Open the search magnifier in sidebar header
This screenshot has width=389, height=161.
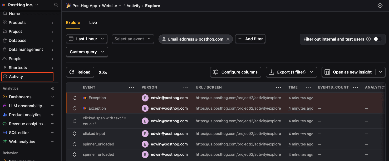click(56, 5)
